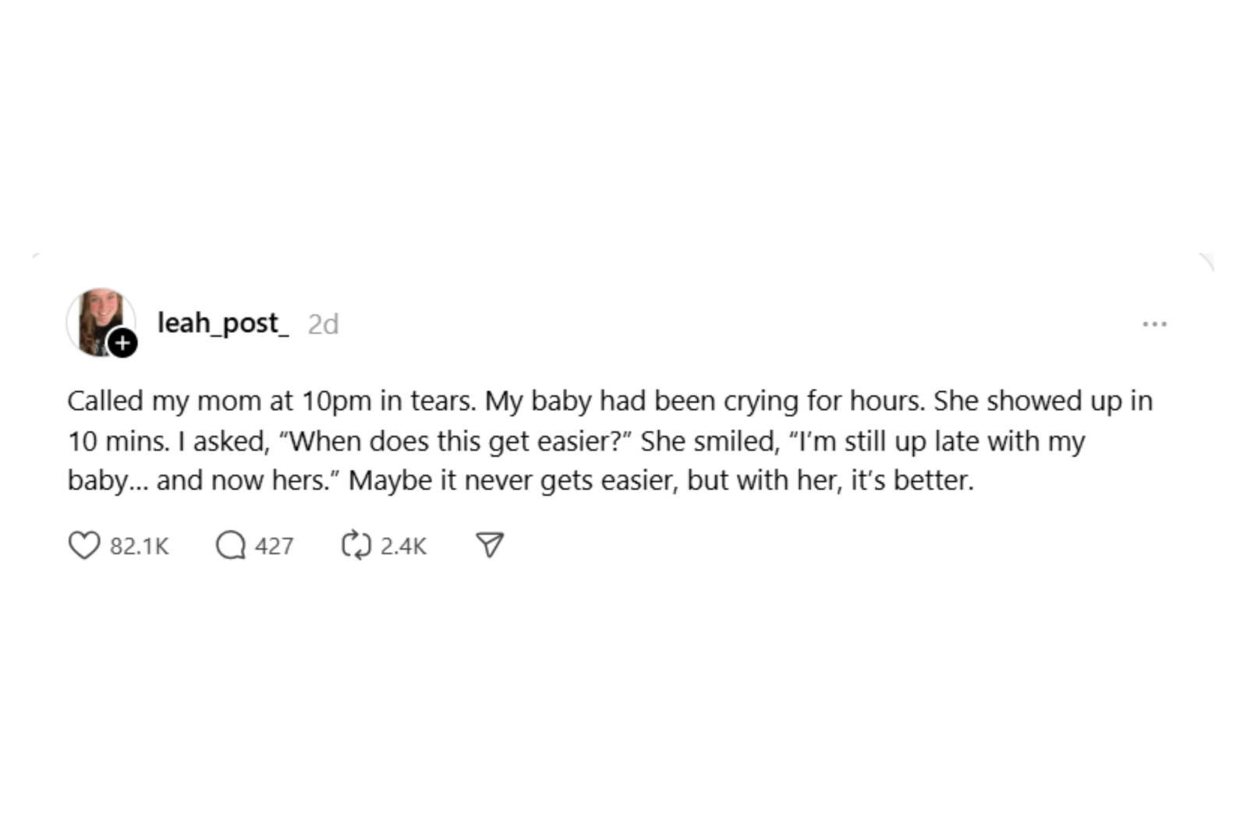Viewport: 1247px width, 831px height.
Task: Share the post via the paper plane icon
Action: (490, 546)
